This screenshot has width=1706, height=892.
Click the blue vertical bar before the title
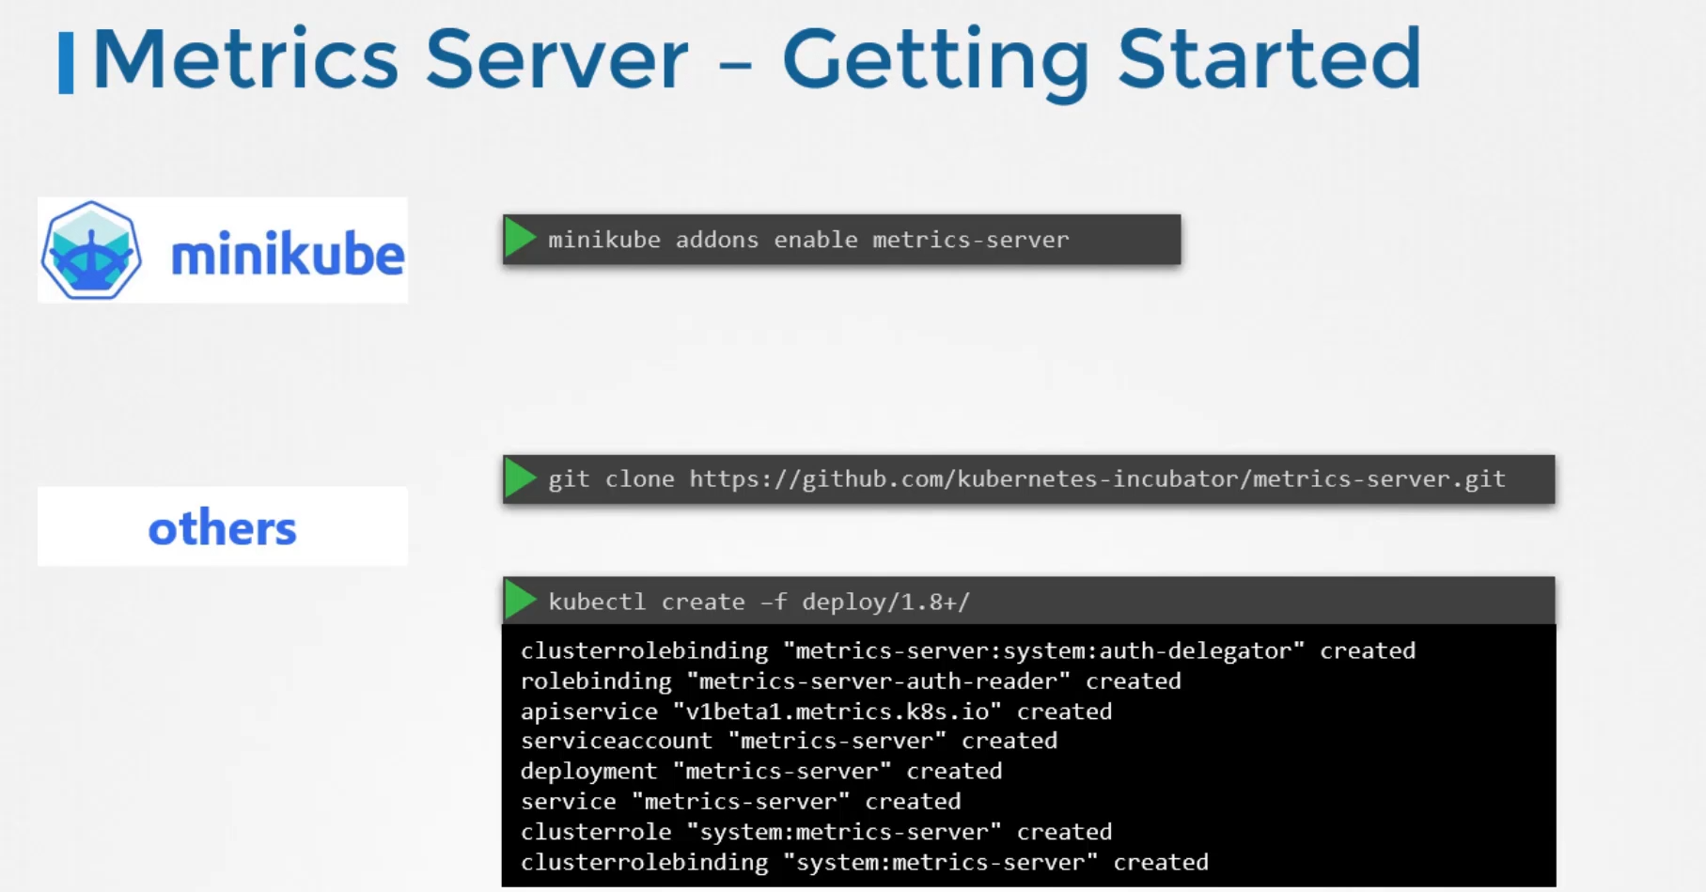pos(66,62)
